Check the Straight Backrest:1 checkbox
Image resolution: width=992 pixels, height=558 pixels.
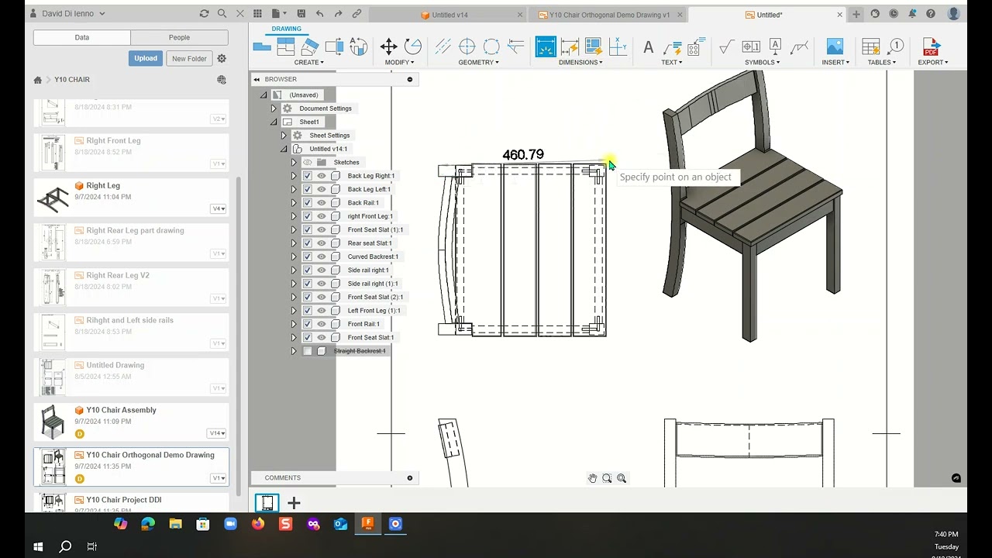point(308,351)
